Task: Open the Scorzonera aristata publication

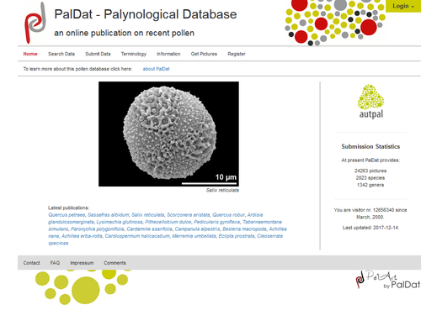Action: [x=188, y=215]
